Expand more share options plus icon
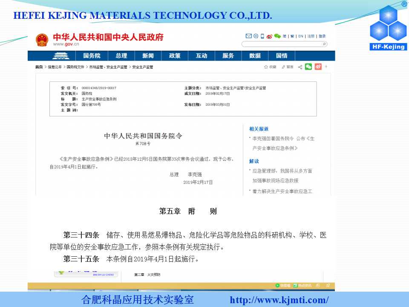Screen dimensions: 409x307 326,67
